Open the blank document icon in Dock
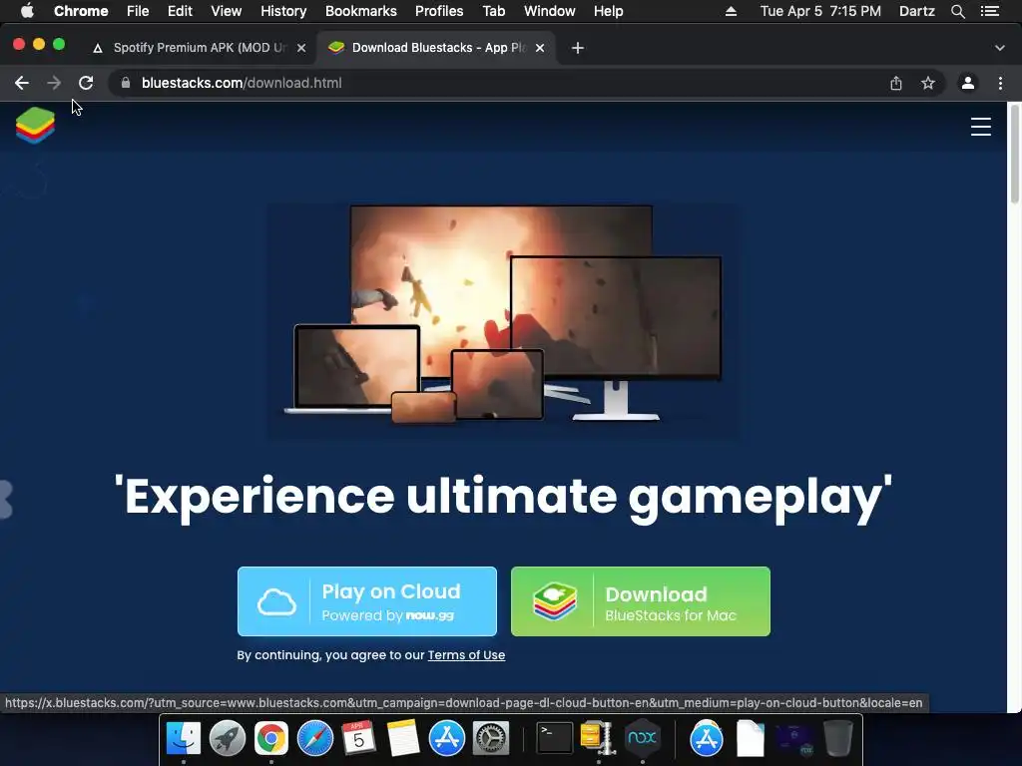1022x766 pixels. pyautogui.click(x=751, y=739)
